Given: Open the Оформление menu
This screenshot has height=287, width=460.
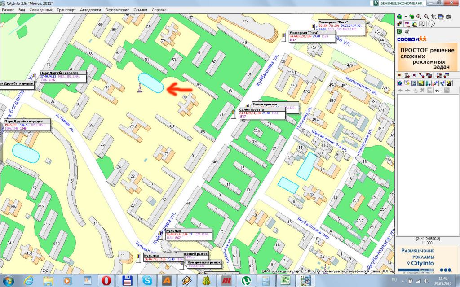Looking at the screenshot, I should click(x=117, y=10).
